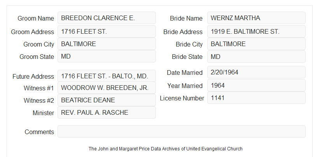Focus the Bride Address input

click(256, 31)
